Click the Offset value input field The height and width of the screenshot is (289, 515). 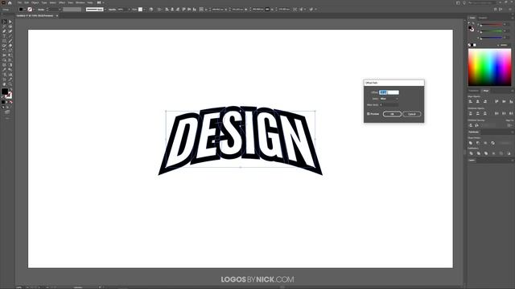click(x=389, y=92)
